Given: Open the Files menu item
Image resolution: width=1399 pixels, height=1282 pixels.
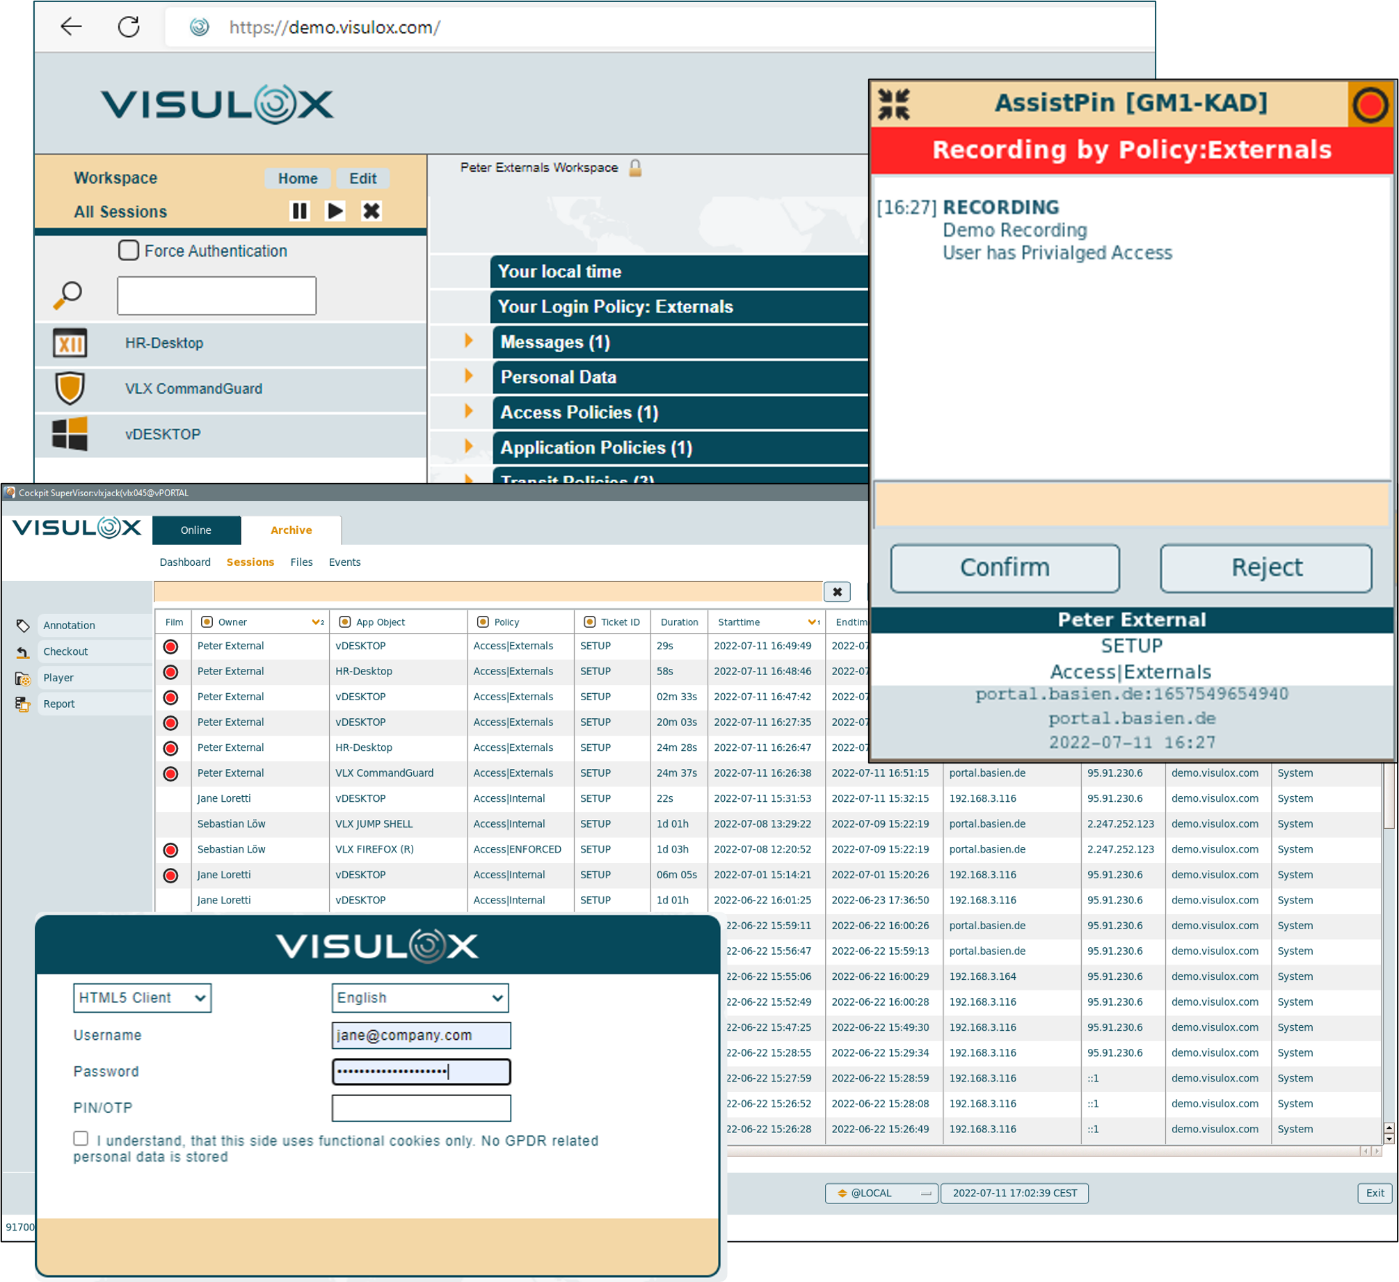Looking at the screenshot, I should pyautogui.click(x=301, y=562).
